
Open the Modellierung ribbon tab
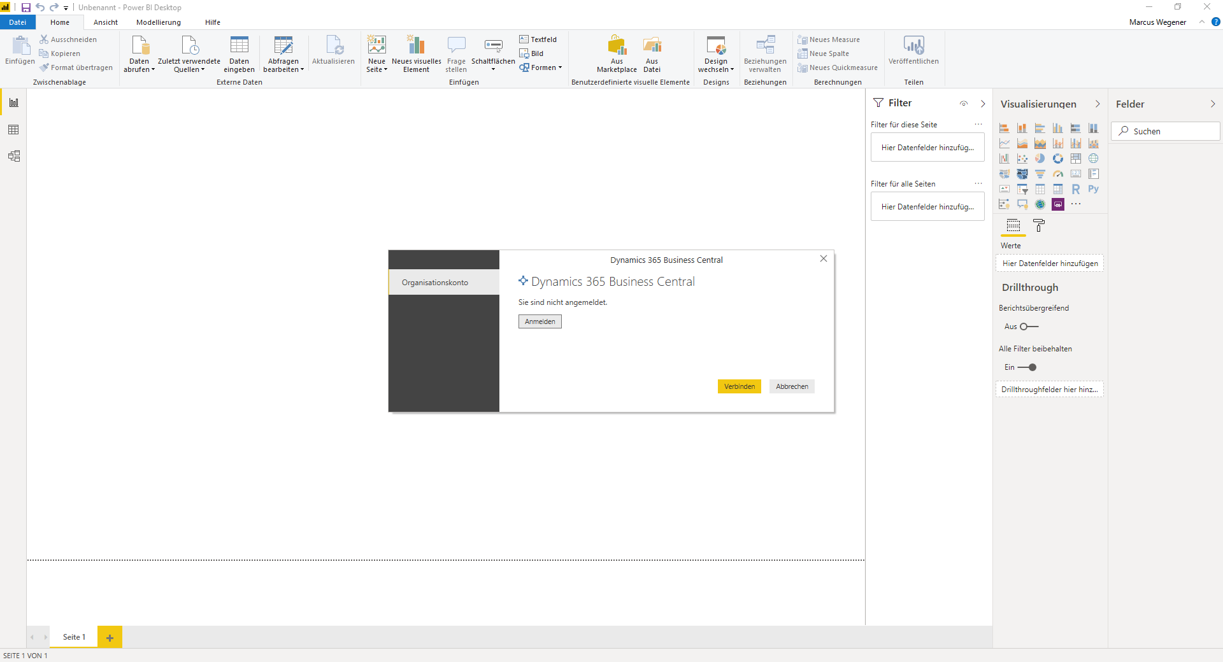pos(159,22)
